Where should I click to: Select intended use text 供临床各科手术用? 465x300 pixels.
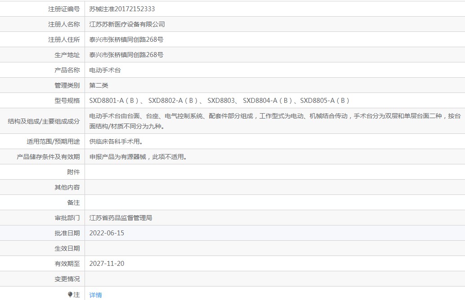[116, 141]
